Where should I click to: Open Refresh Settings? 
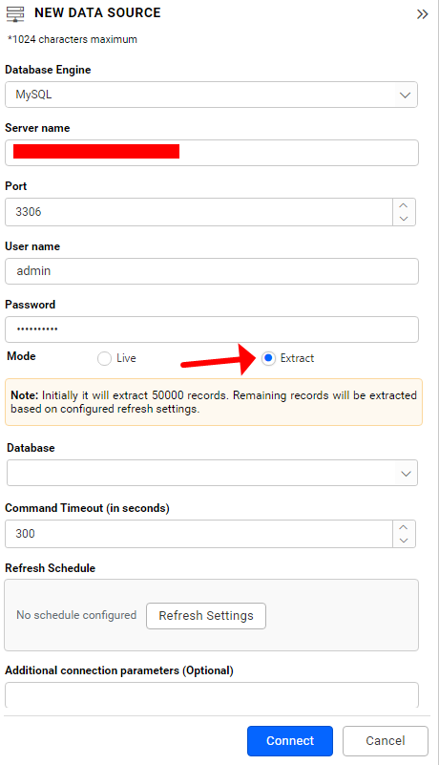tap(206, 616)
